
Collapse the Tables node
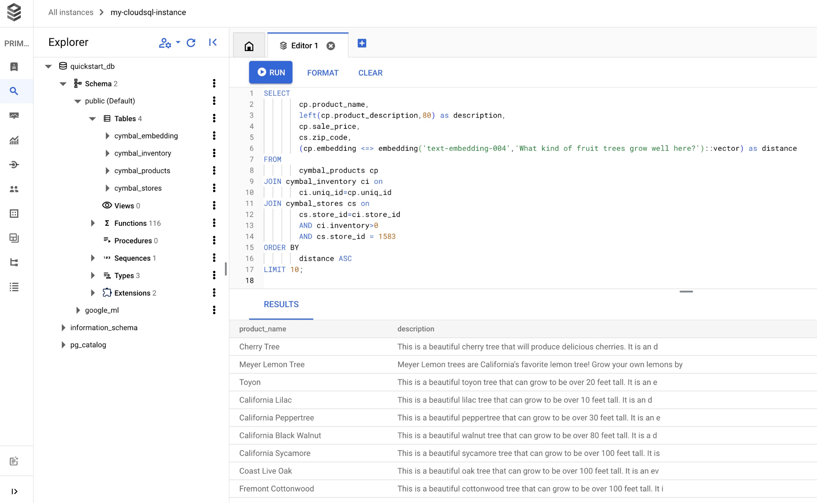93,118
